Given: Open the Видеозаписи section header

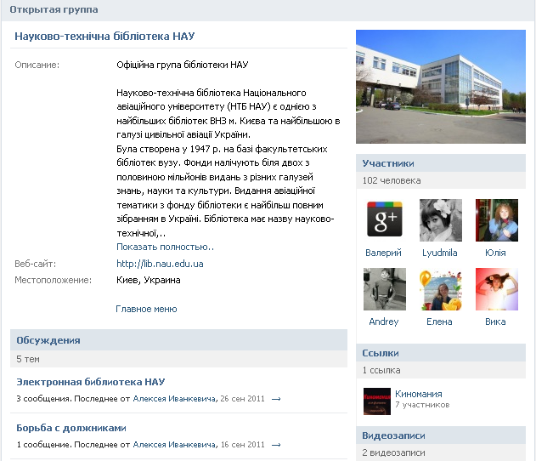Looking at the screenshot, I should [441, 435].
